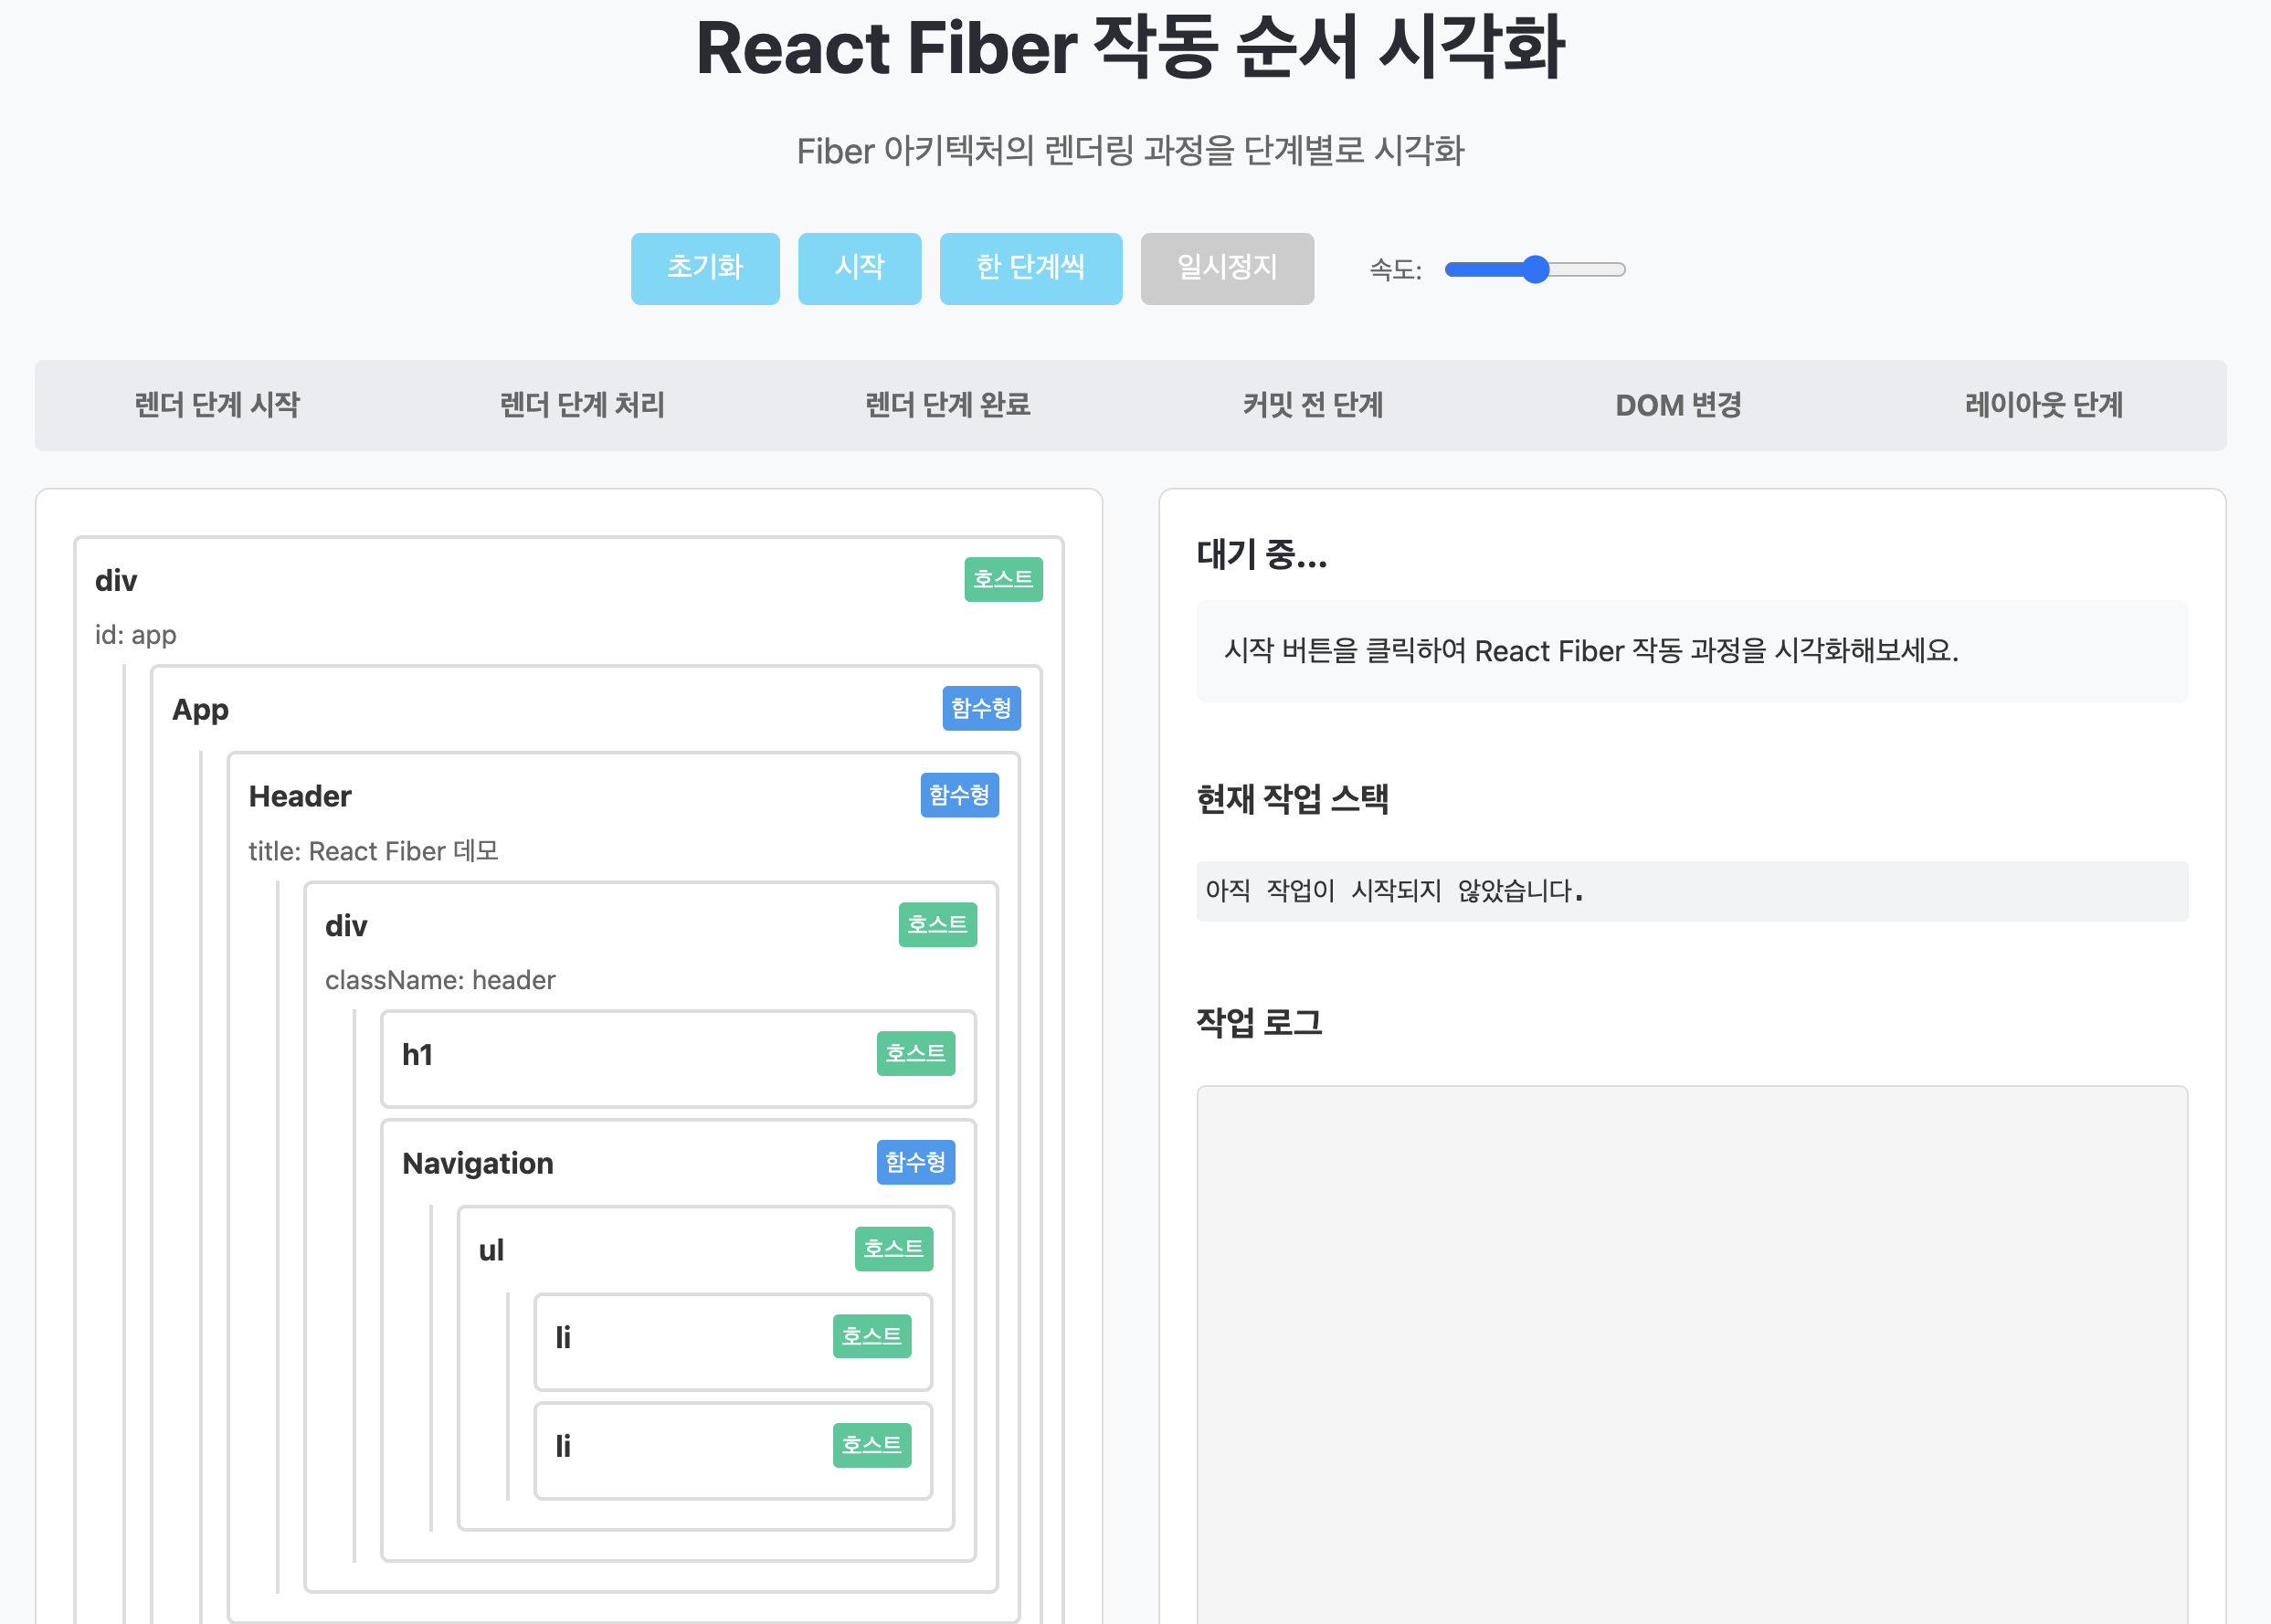Select the 렌더 단계 시작 phase tab
The width and height of the screenshot is (2271, 1624).
[x=217, y=405]
